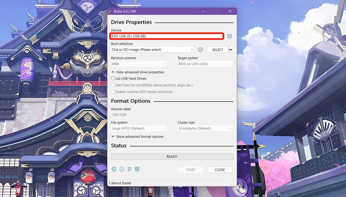Click the target system help question mark
Image resolution: width=346 pixels, height=197 pixels.
coord(234,64)
